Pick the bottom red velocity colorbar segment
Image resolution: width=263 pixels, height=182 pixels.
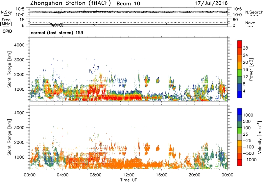(240, 163)
